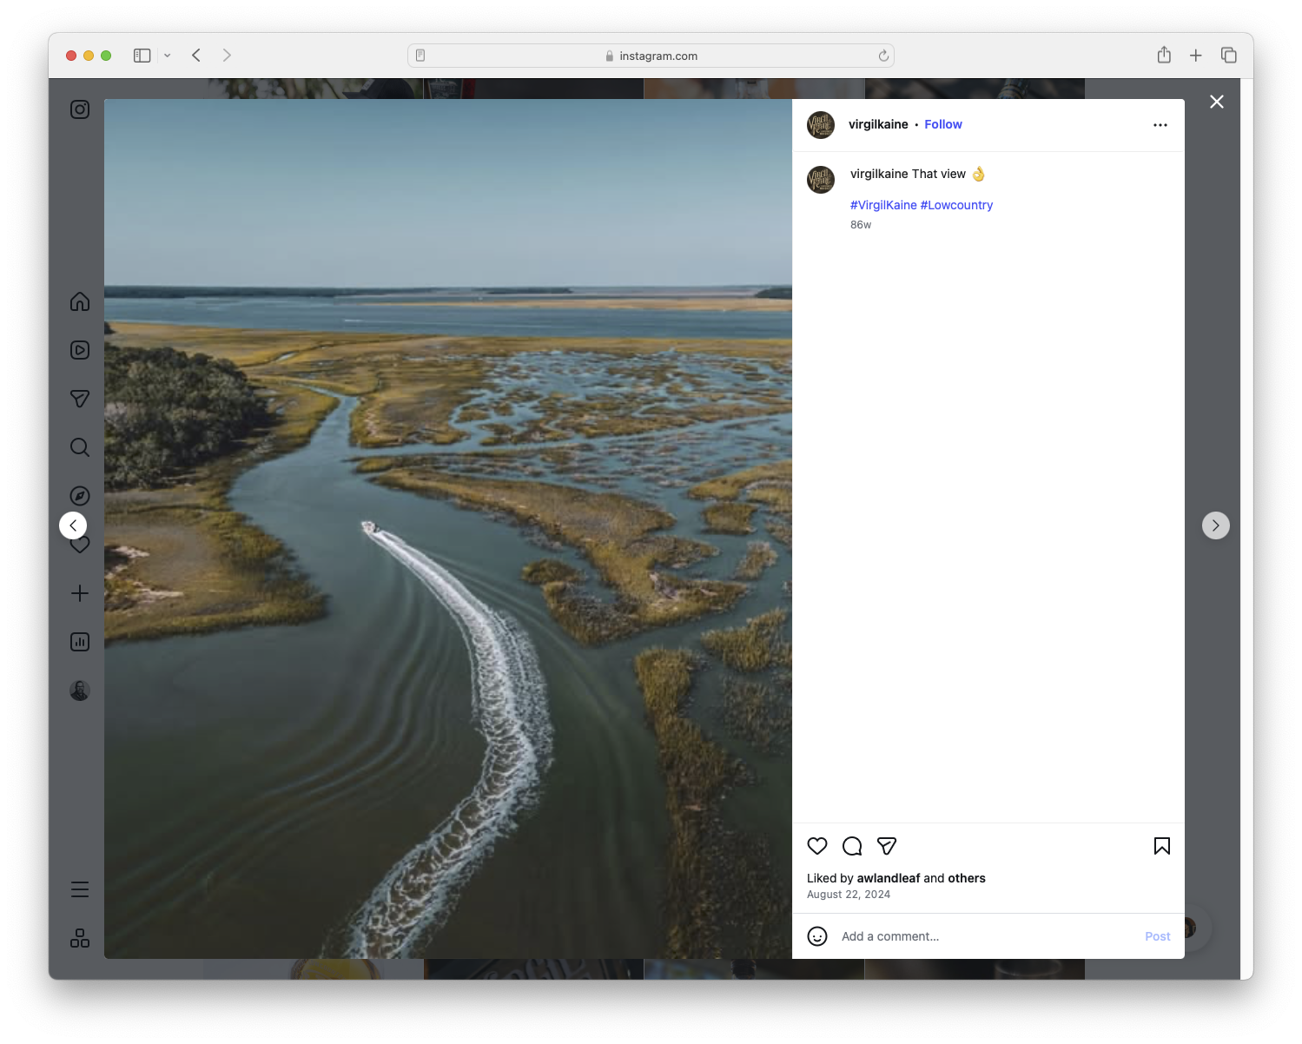
Task: Open the Notifications heart icon
Action: [x=79, y=545]
